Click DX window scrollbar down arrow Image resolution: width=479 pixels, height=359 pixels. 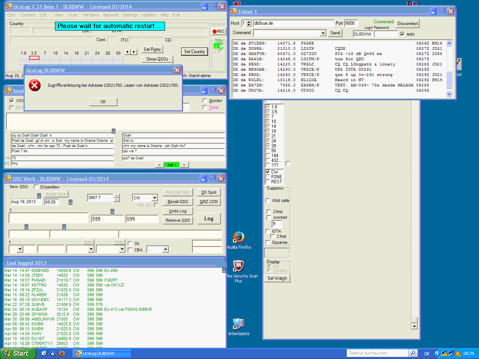tap(414, 326)
